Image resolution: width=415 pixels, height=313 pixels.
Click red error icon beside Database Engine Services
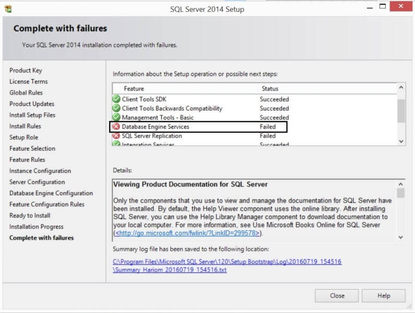tap(116, 127)
